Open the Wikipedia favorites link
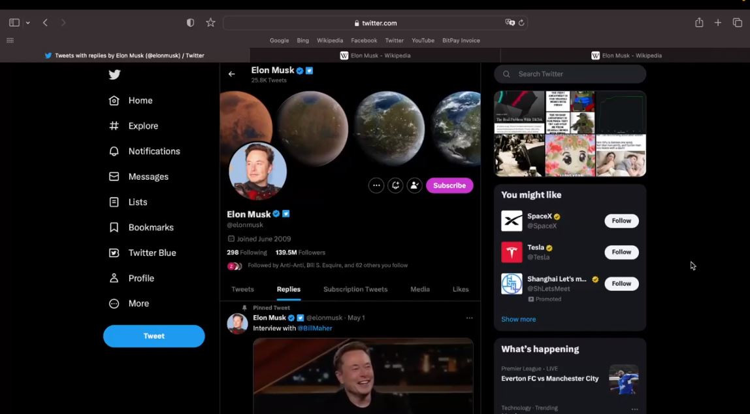750x414 pixels. pyautogui.click(x=330, y=41)
